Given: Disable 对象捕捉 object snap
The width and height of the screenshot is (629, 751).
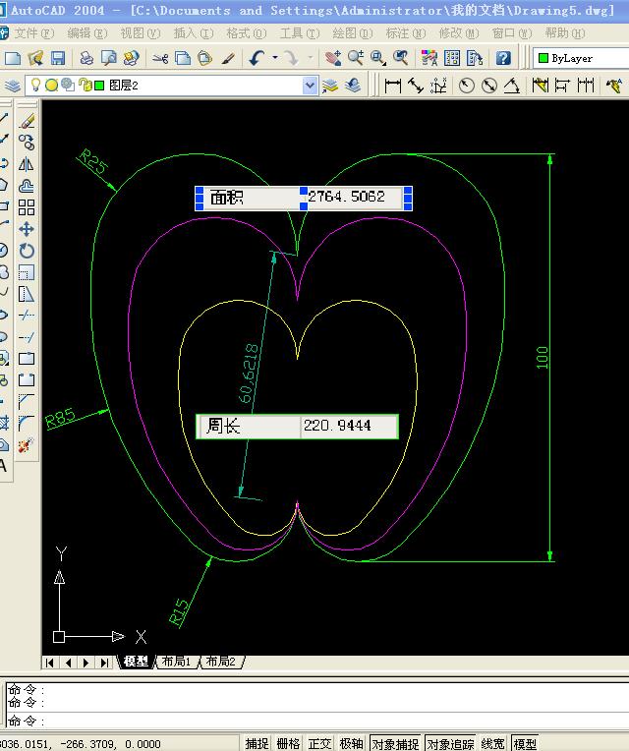Looking at the screenshot, I should click(x=395, y=743).
